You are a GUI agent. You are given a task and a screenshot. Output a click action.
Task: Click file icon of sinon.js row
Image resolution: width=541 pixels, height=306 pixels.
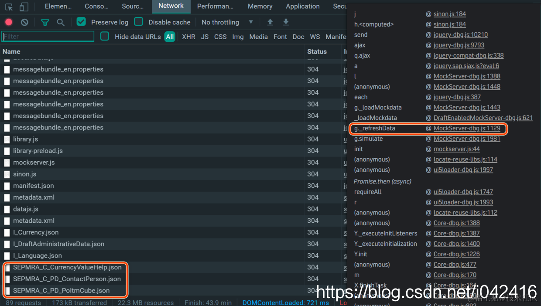(x=7, y=174)
